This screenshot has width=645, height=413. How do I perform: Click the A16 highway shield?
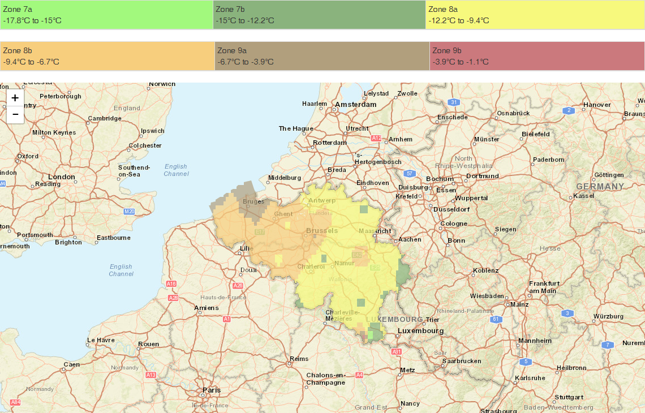tap(171, 284)
